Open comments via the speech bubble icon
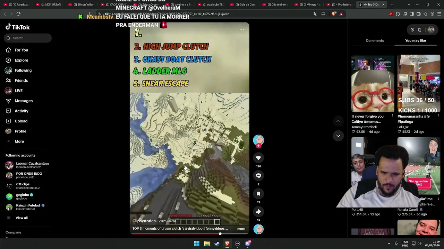444x249 pixels. pos(258,176)
